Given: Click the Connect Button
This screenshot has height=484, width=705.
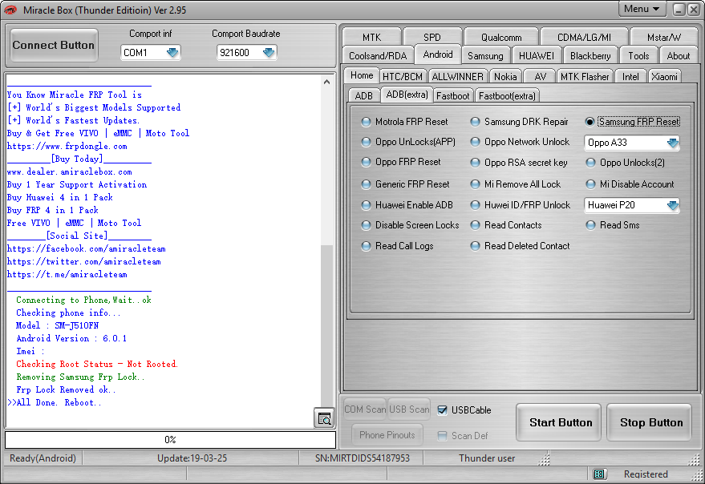Looking at the screenshot, I should pos(54,45).
